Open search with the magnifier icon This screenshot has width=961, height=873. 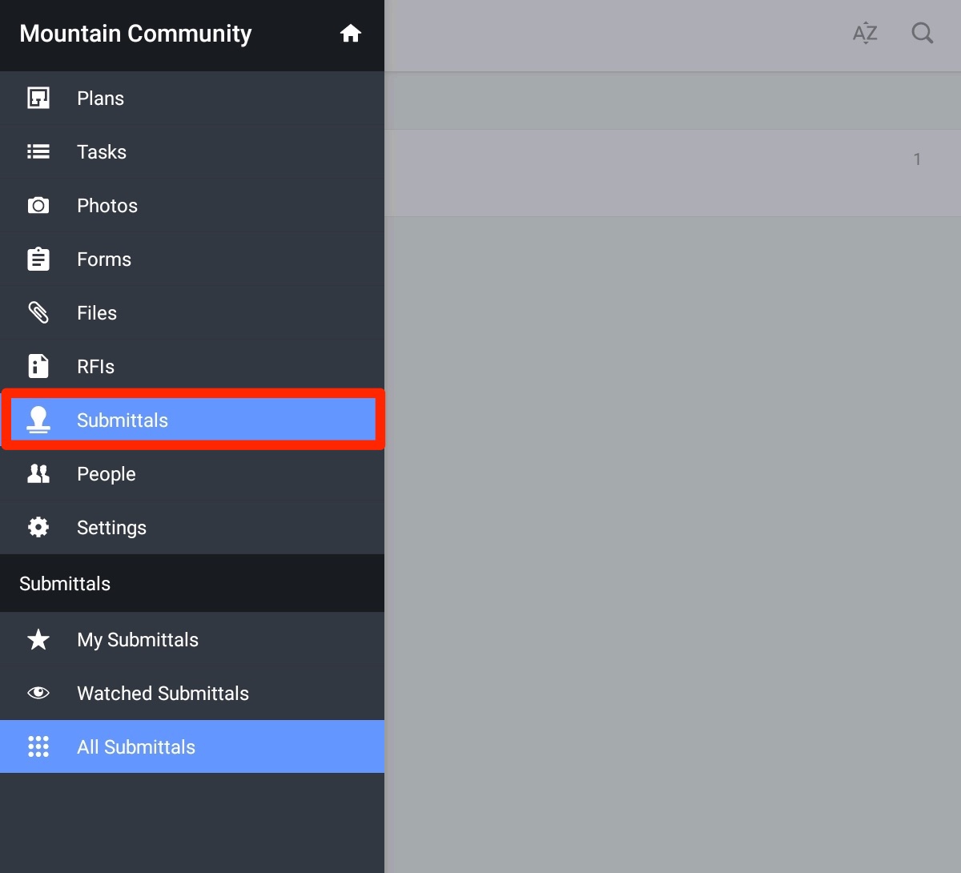923,34
